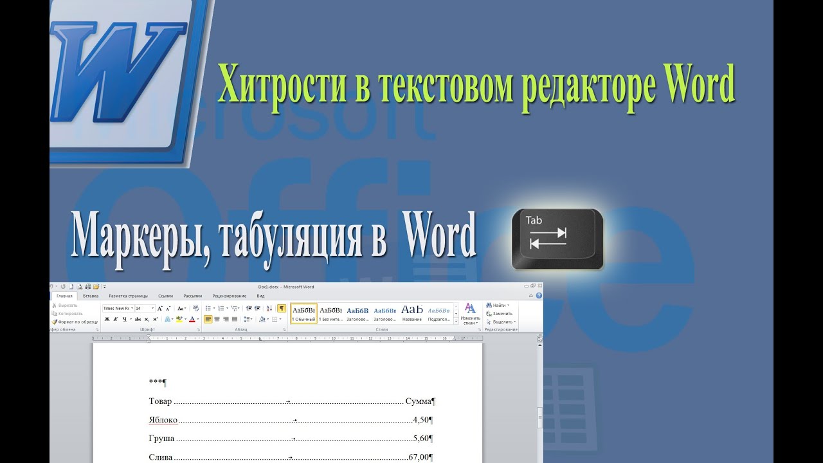823x463 pixels.
Task: Click Выделить selection button
Action: point(502,322)
